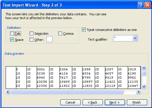Click the horizontal scroll right arrow

click(138, 92)
